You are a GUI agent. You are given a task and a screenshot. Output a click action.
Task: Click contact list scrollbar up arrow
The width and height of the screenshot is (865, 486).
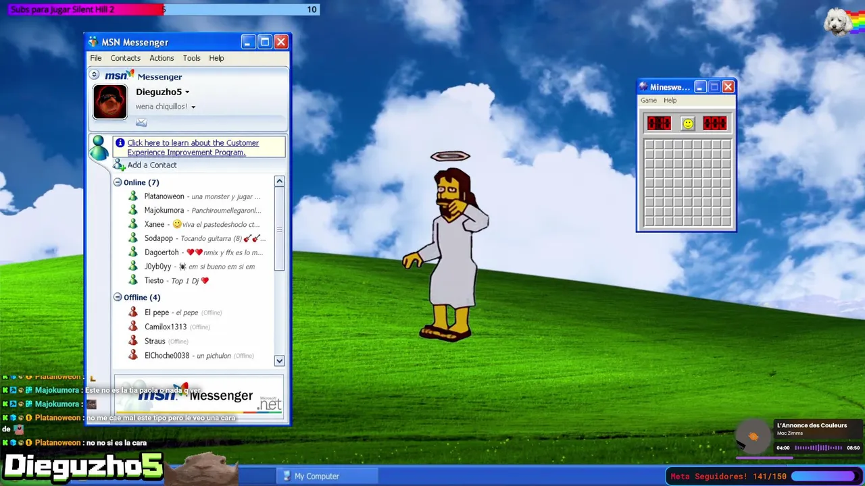(x=279, y=181)
